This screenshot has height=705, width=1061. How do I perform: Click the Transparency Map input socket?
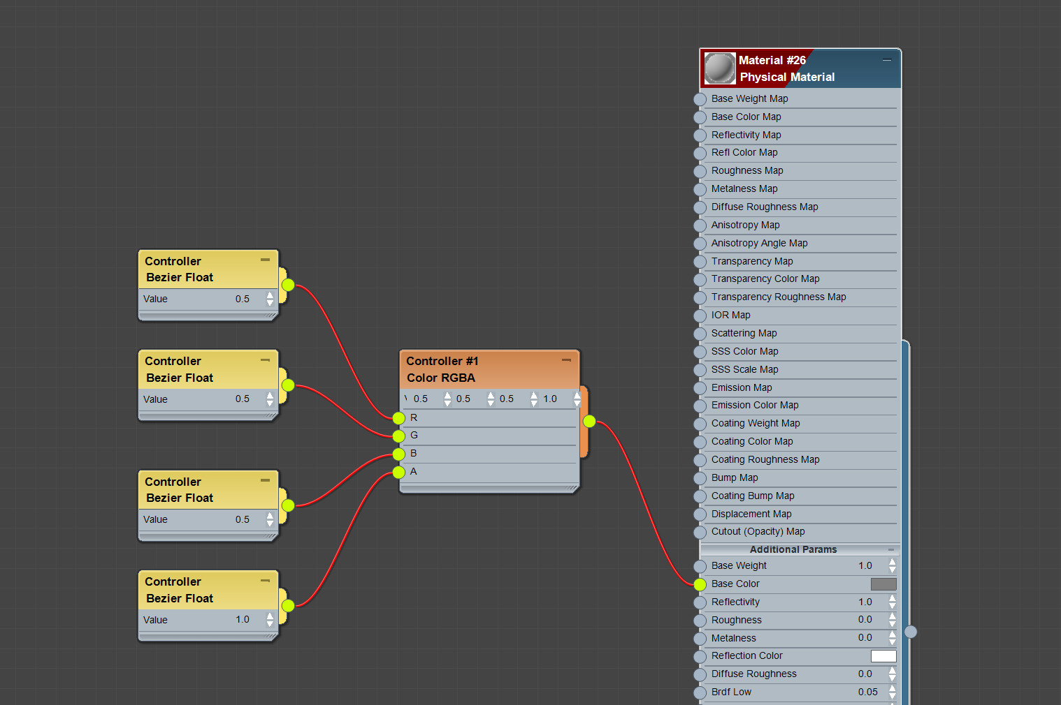click(700, 262)
